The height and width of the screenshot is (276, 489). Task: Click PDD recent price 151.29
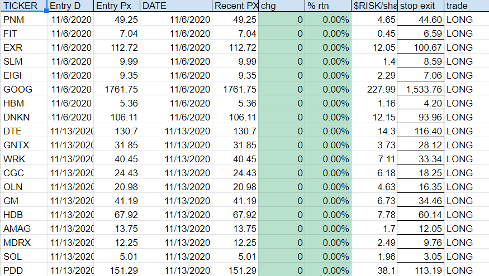click(235, 270)
